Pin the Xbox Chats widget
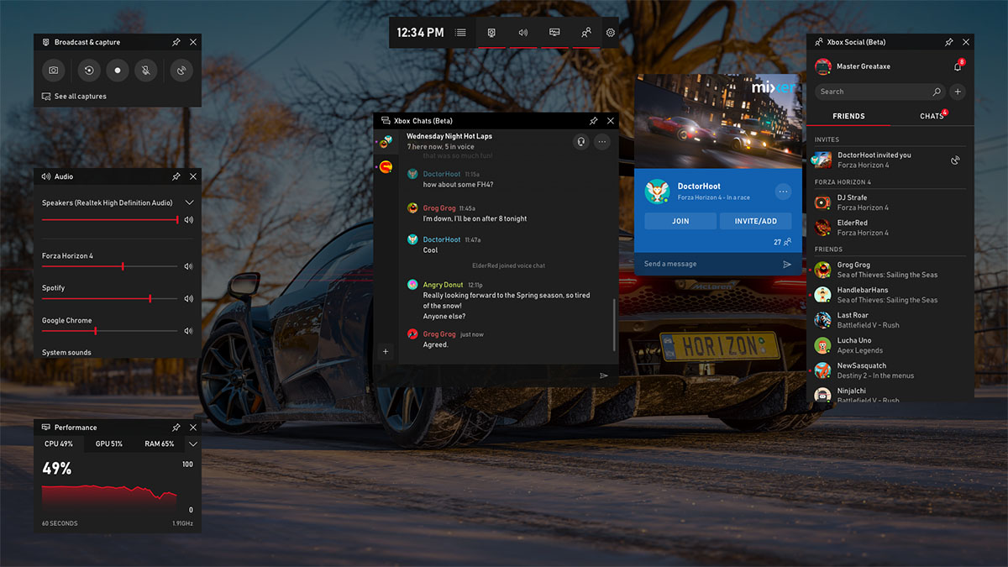This screenshot has height=567, width=1008. coord(593,121)
